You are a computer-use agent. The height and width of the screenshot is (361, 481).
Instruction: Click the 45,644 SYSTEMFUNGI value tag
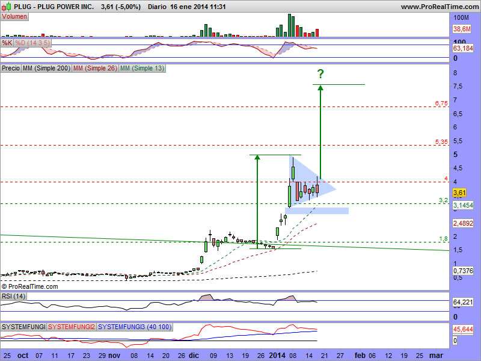point(463,329)
